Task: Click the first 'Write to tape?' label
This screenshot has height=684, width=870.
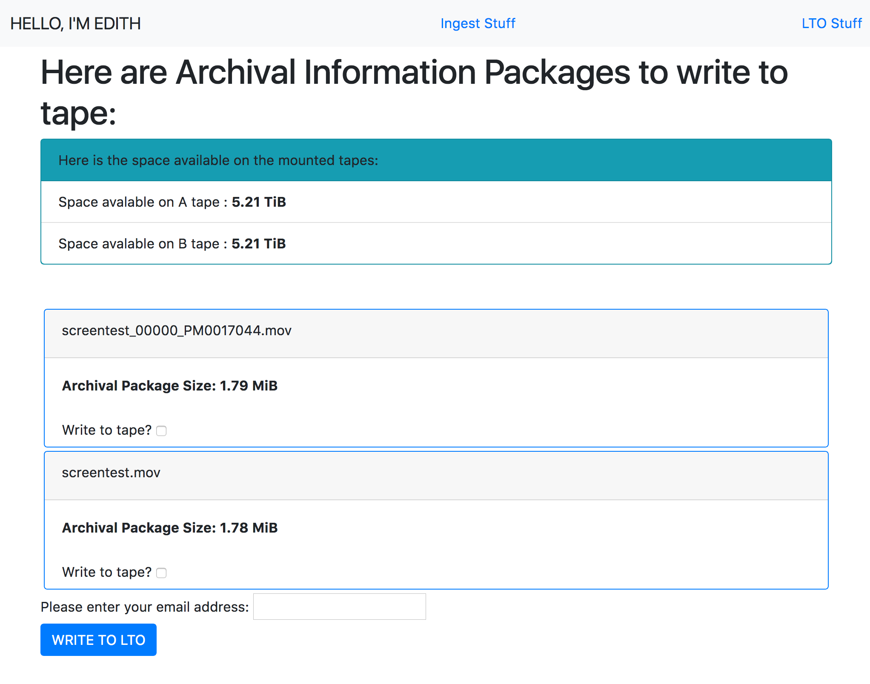Action: [x=106, y=430]
